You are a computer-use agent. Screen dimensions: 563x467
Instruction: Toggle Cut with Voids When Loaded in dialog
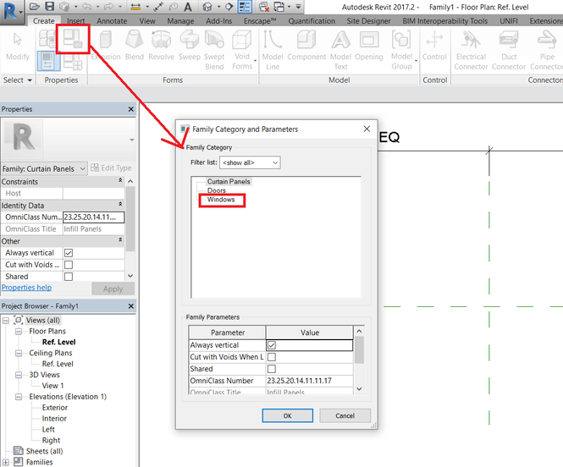coord(272,357)
